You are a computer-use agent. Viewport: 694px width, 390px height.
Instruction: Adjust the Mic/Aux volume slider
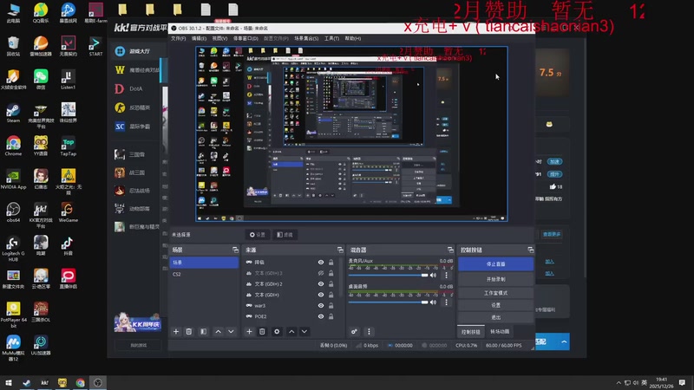pyautogui.click(x=388, y=276)
